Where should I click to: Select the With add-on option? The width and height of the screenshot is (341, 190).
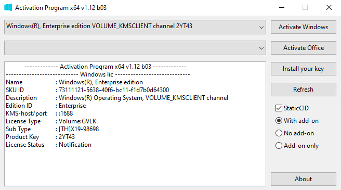pyautogui.click(x=279, y=120)
